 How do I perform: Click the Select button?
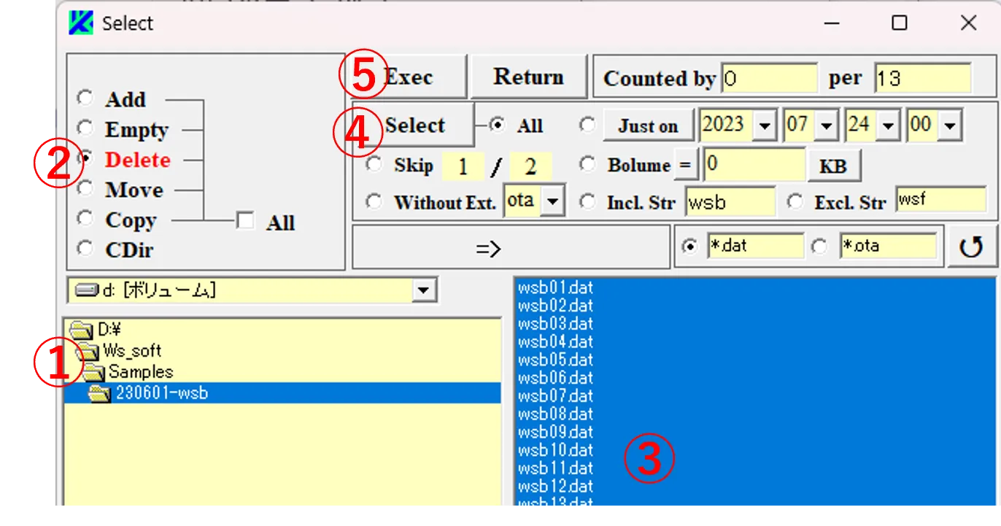(414, 125)
